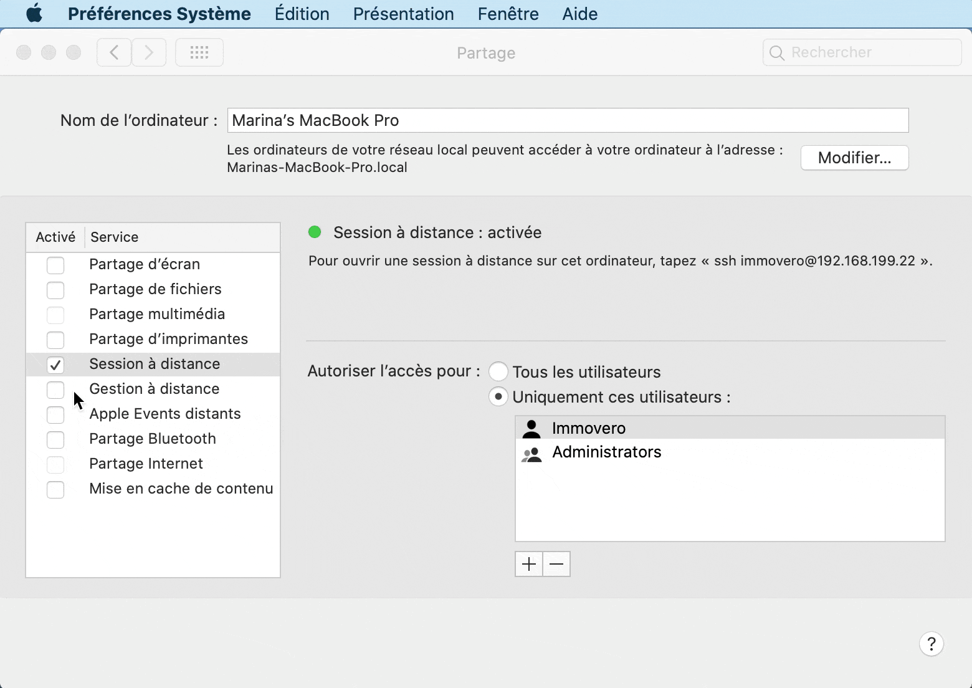Image resolution: width=972 pixels, height=688 pixels.
Task: Open the Préférences Système menu
Action: coord(160,14)
